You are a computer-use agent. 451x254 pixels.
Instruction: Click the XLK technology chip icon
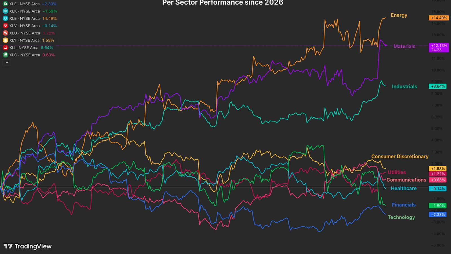[5, 11]
